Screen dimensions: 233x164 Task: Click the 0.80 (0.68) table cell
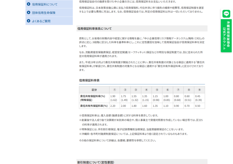tap(178, 98)
